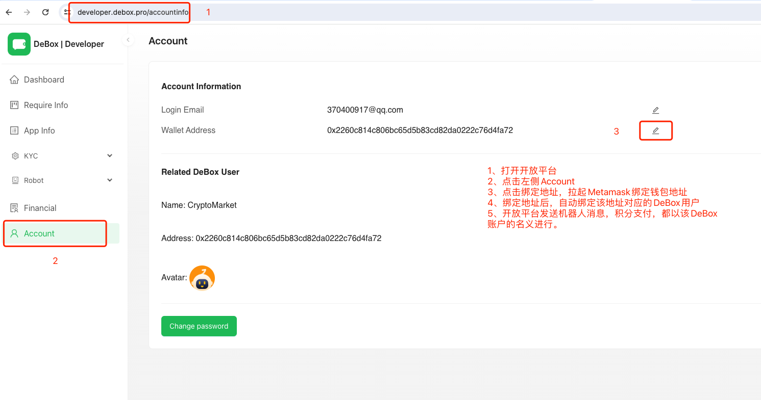Viewport: 761px width, 400px height.
Task: Expand the Robot submenu arrow
Action: click(x=110, y=180)
